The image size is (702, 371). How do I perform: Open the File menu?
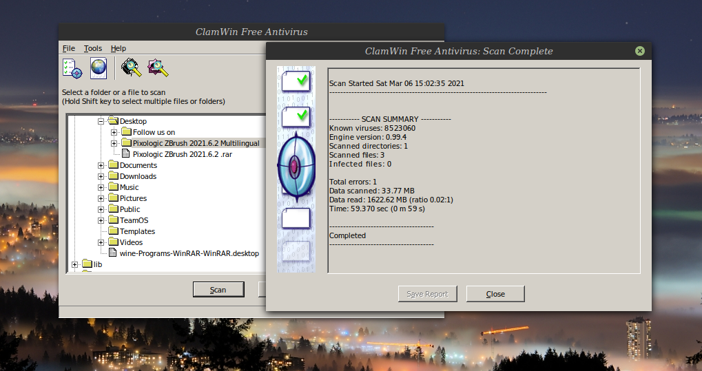pos(68,48)
